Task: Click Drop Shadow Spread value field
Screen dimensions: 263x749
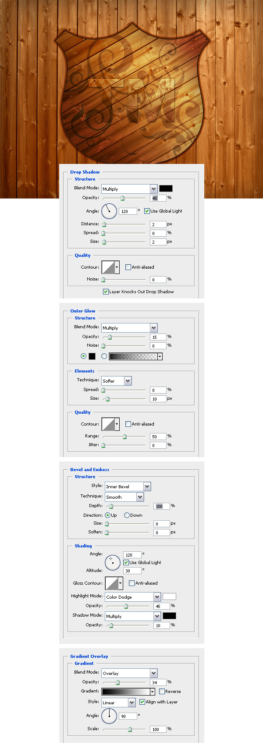Action: click(158, 233)
